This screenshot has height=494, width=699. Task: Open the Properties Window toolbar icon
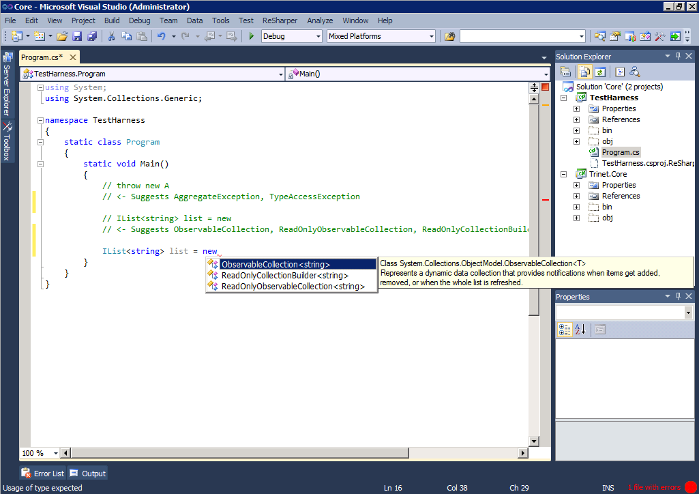click(614, 36)
